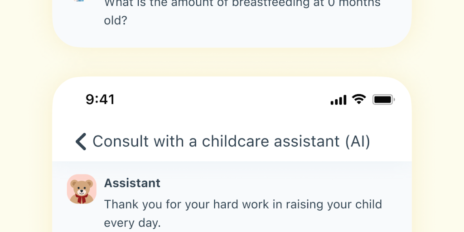Click the cellular signal bars icon

[x=338, y=100]
